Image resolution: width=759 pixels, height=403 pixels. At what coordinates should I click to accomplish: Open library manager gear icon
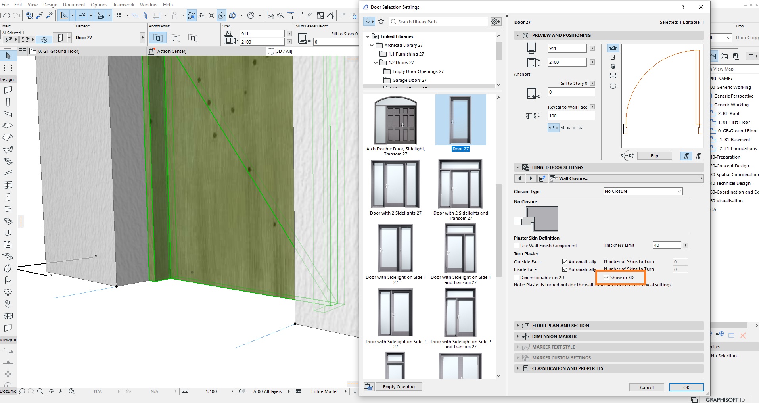(x=496, y=21)
